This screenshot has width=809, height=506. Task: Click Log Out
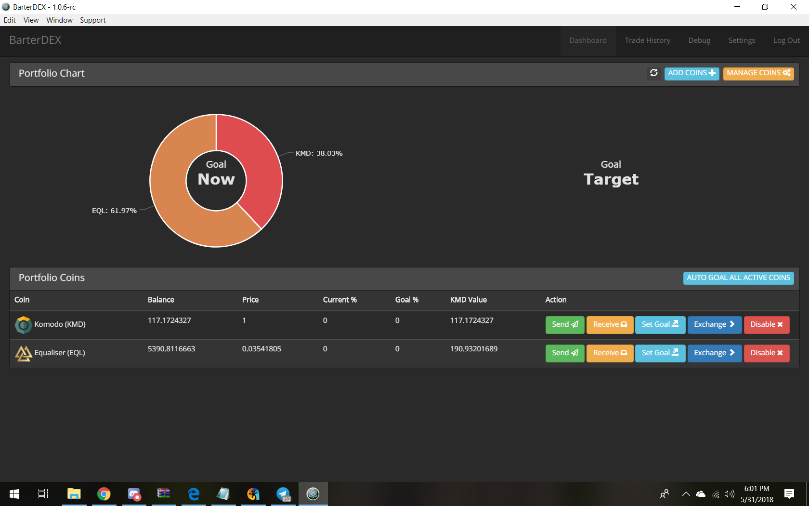click(786, 41)
